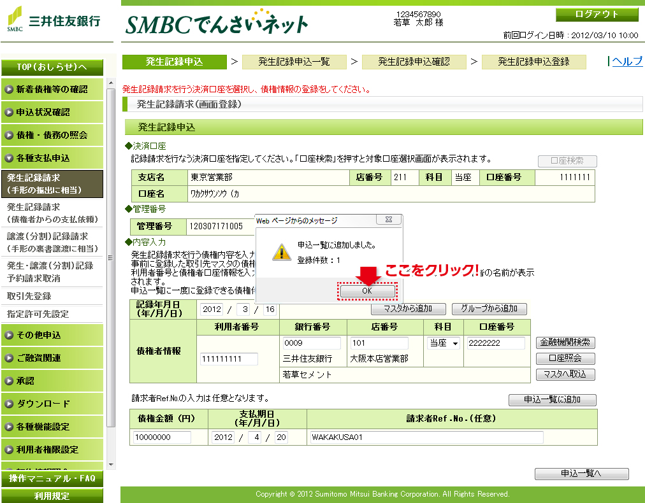Click the 口座検索 button
Screen dimensions: 645x503
[567, 160]
